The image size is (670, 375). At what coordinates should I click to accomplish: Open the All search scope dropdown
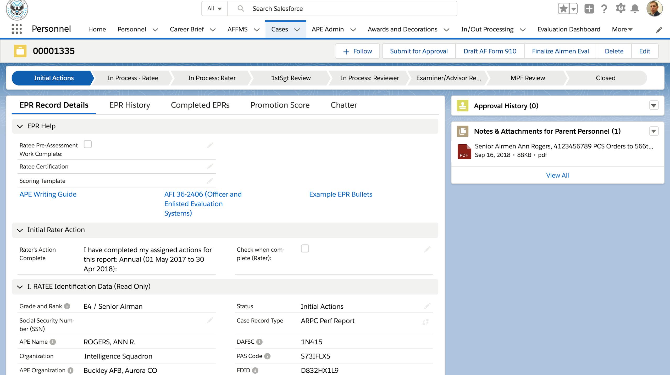pyautogui.click(x=214, y=8)
